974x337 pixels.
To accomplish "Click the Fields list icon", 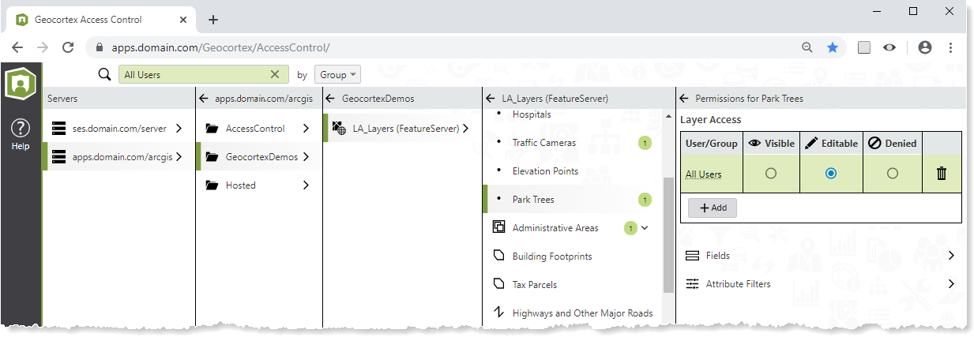I will point(693,256).
